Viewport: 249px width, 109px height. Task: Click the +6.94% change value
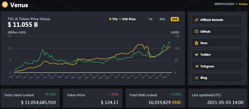(50, 94)
